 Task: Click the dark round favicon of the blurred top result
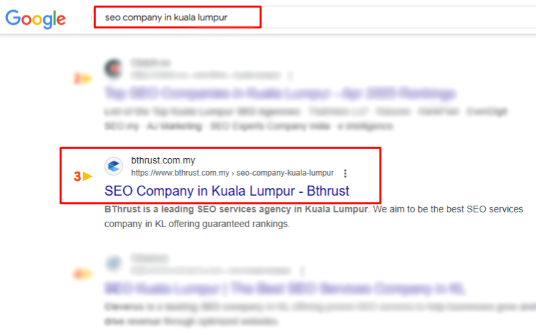point(114,68)
